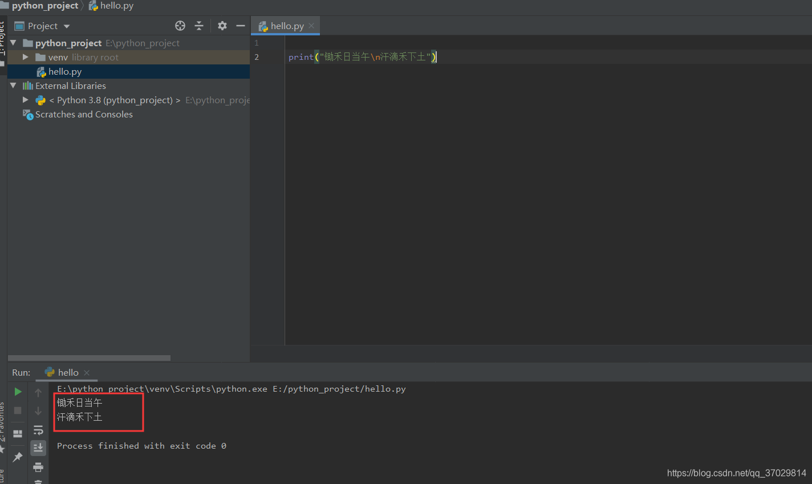Click line number 1 in editor gutter
The height and width of the screenshot is (484, 812).
click(x=257, y=43)
